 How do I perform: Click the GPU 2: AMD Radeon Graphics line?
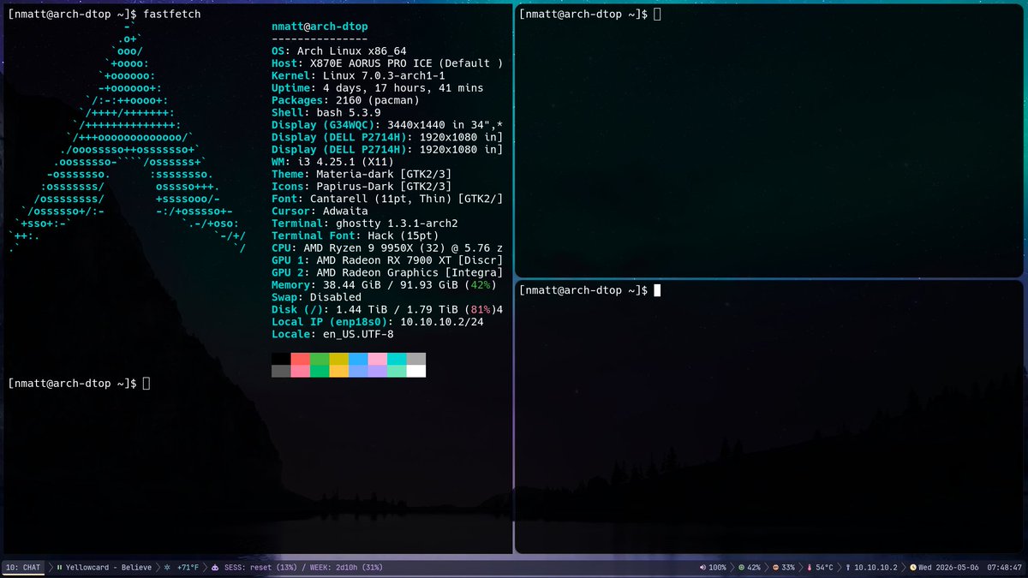387,272
